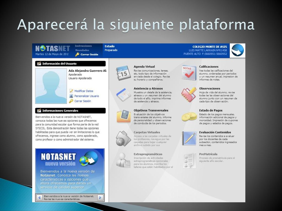This screenshot has width=282, height=211.
Task: Click Cerrar Sesión in the header
Action: [90, 55]
